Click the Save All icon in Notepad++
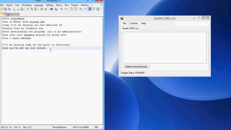Viewport: 231px width, 130px height. [x=9, y=9]
